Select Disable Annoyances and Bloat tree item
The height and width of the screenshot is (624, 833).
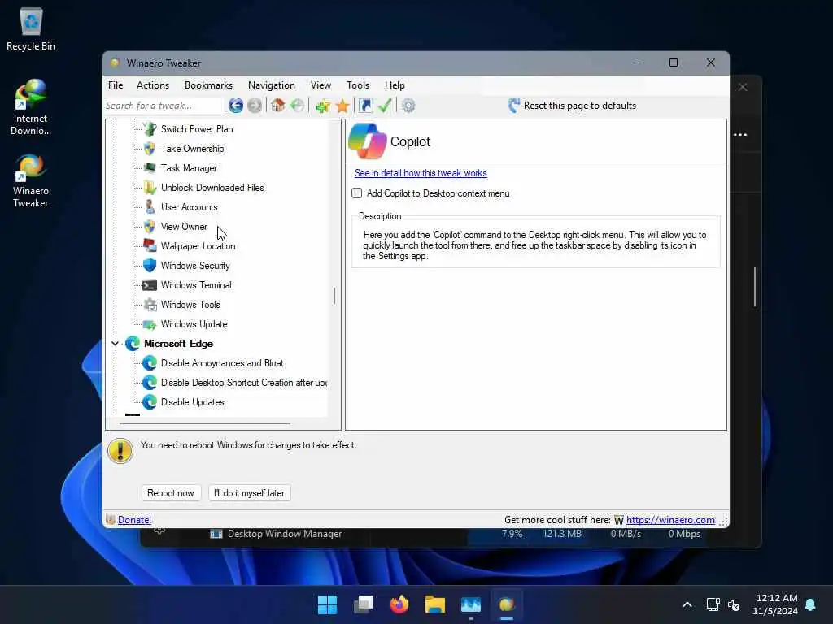coord(222,363)
